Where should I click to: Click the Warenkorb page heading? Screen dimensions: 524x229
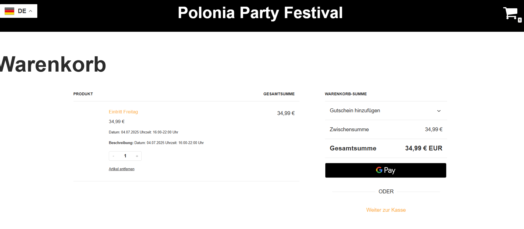[53, 64]
